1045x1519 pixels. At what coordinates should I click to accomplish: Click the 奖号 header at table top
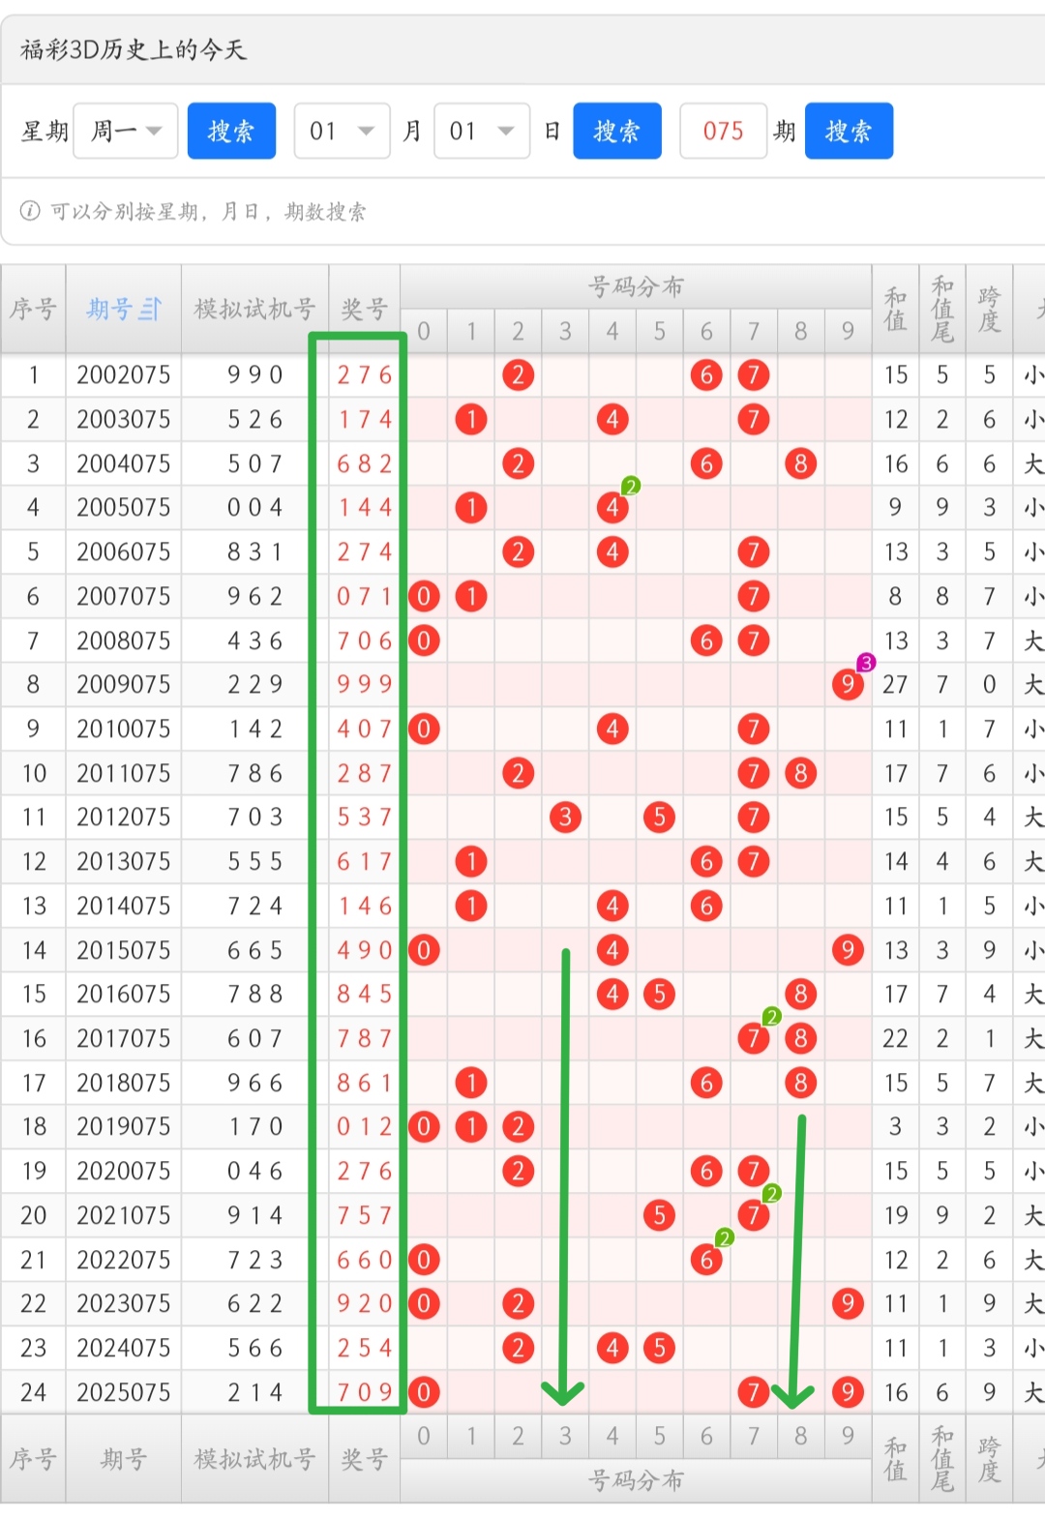click(365, 309)
